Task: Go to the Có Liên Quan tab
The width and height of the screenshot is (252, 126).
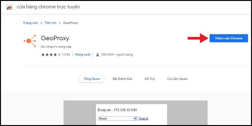Action: [x=177, y=79]
